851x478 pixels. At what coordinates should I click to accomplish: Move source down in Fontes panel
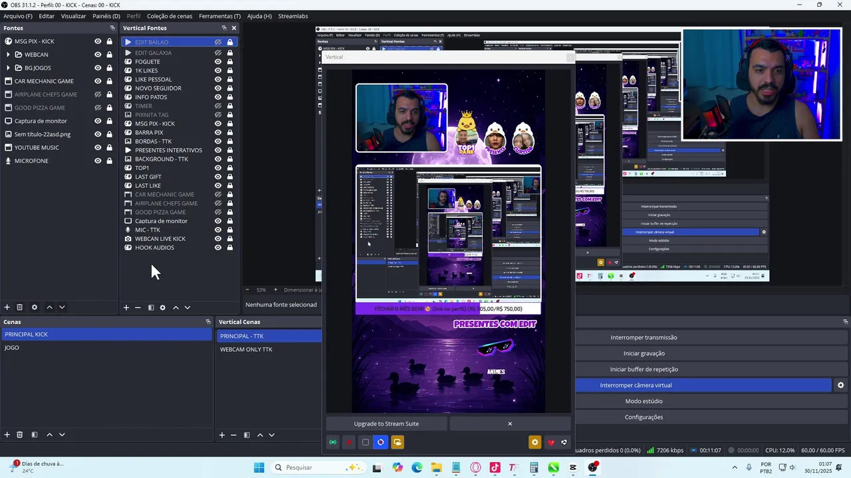(62, 307)
